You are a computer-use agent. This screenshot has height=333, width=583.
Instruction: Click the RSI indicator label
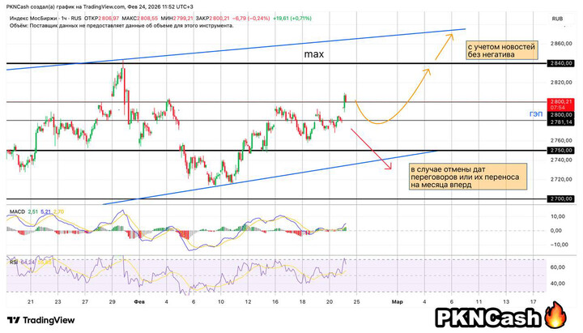click(14, 262)
